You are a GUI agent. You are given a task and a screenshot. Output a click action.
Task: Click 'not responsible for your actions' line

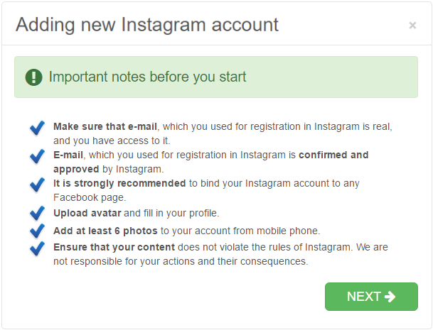point(181,261)
